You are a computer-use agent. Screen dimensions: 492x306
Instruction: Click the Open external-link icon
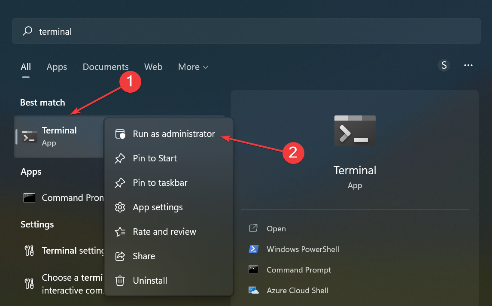(x=253, y=228)
